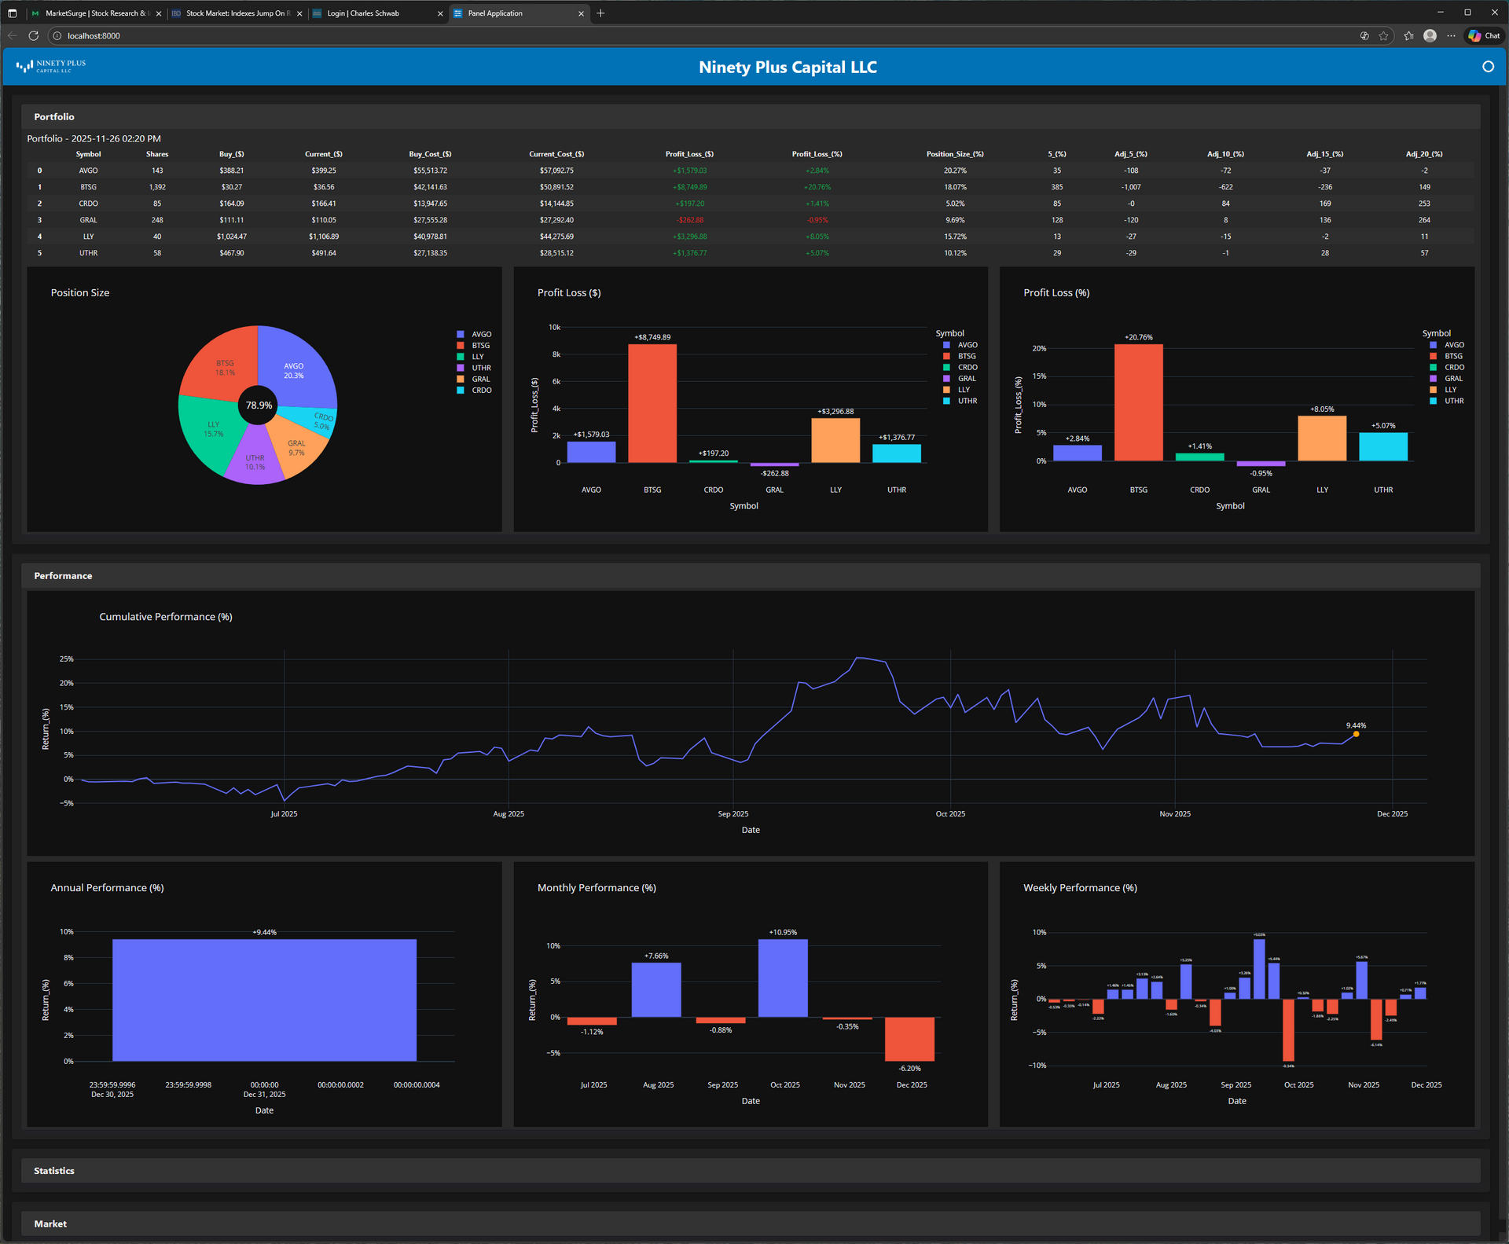Image resolution: width=1509 pixels, height=1244 pixels.
Task: Toggle UTHR series in Profit Loss (%) legend
Action: click(x=1453, y=401)
